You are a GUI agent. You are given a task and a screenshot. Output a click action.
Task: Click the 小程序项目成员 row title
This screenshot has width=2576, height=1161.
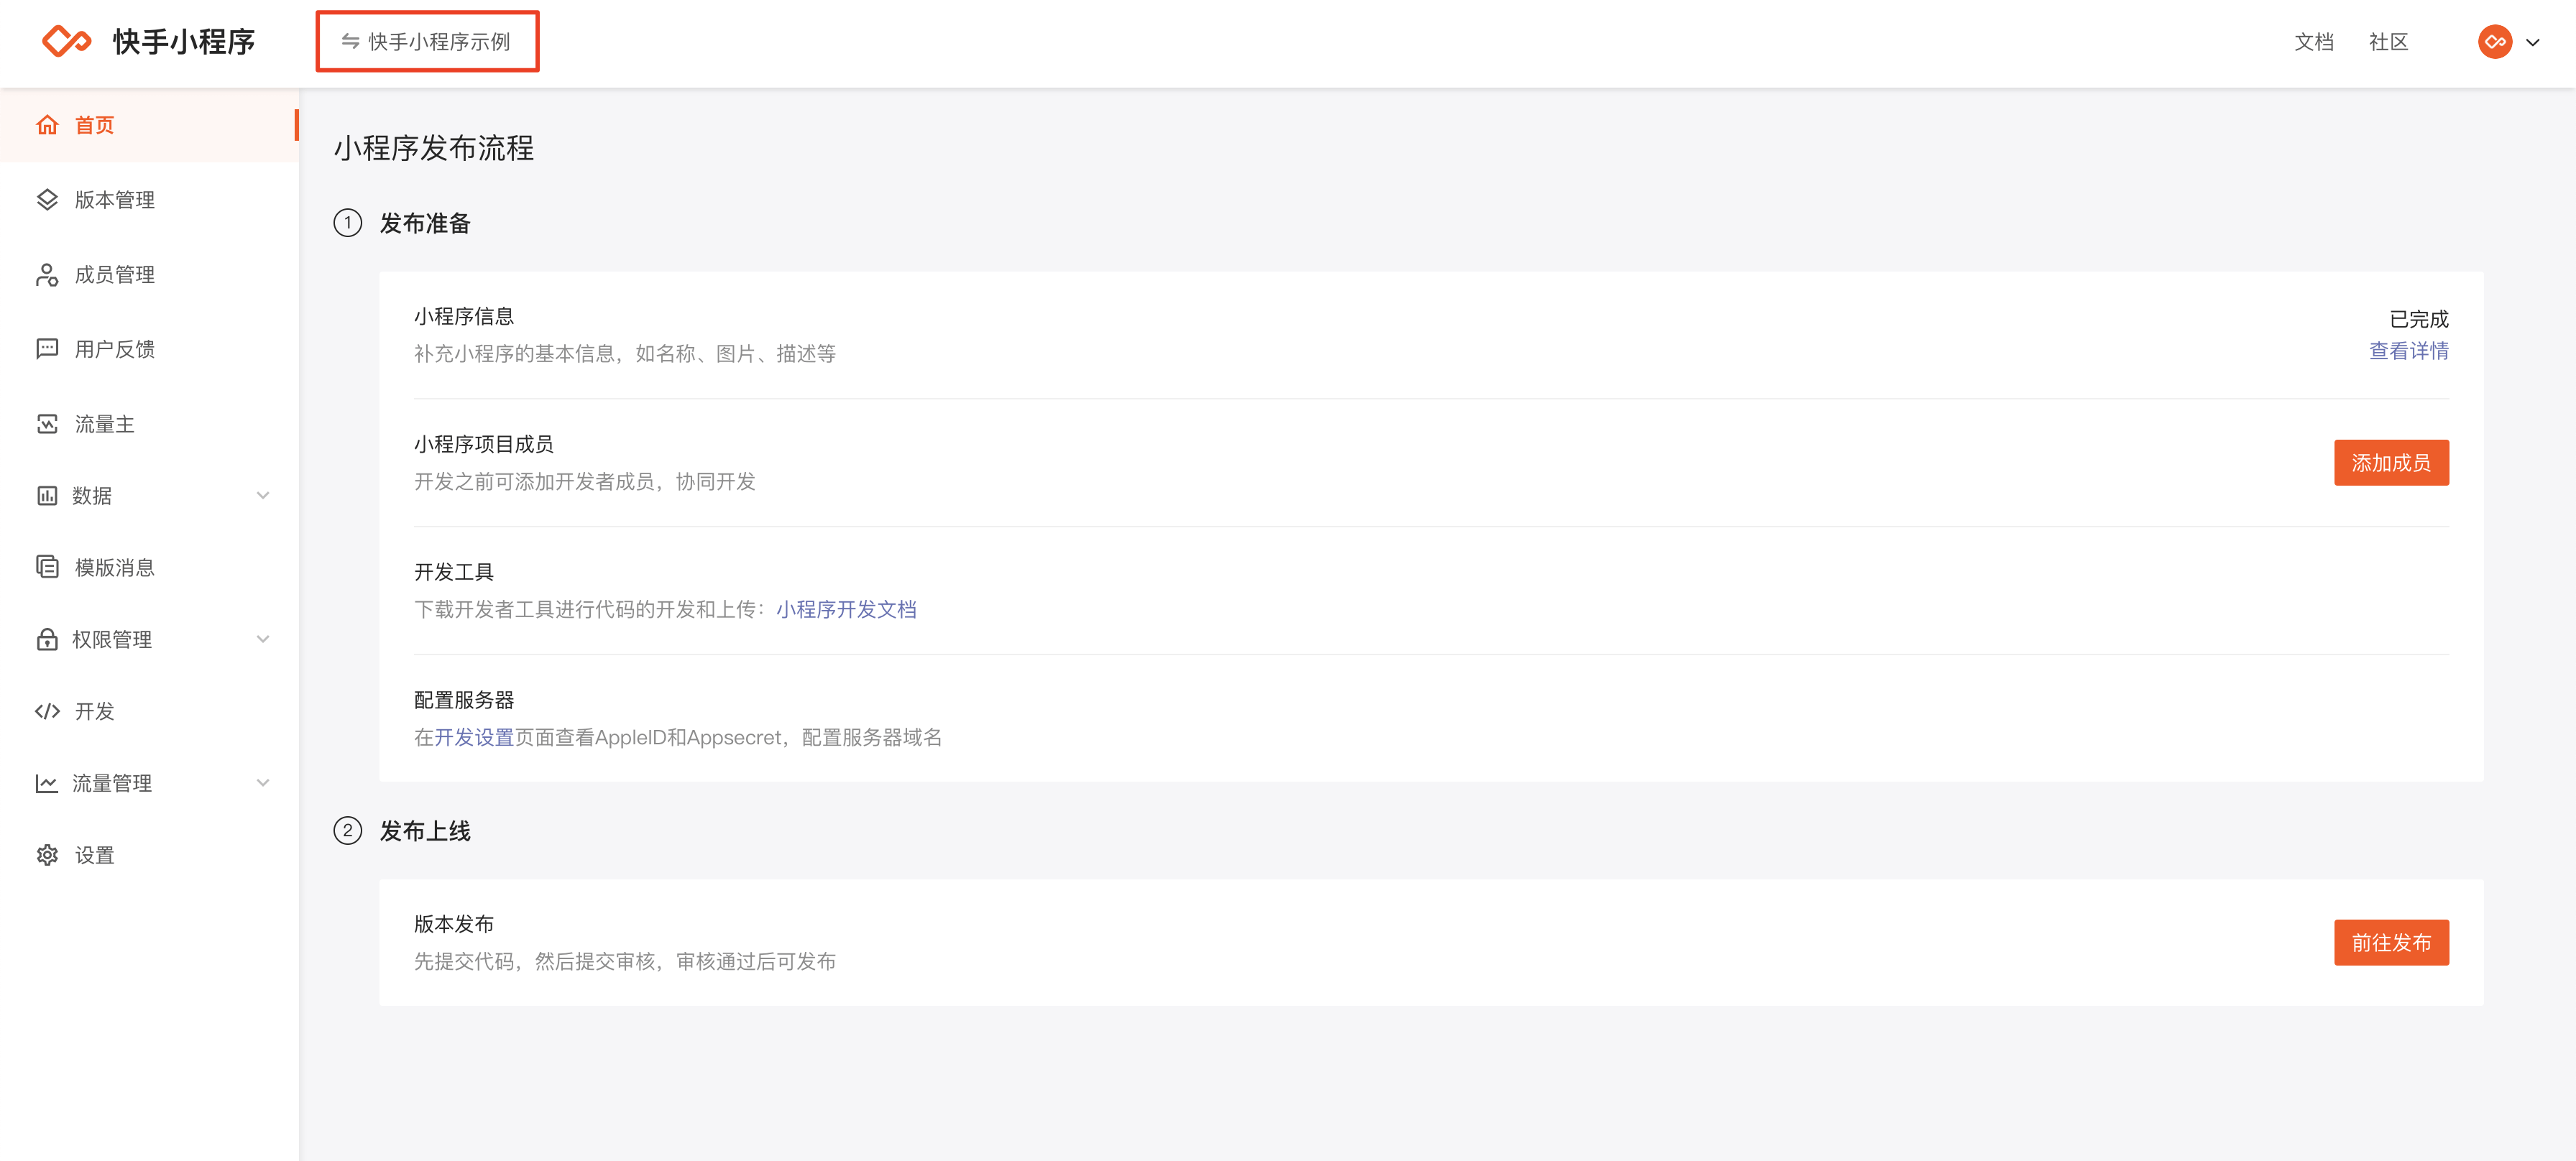click(484, 445)
